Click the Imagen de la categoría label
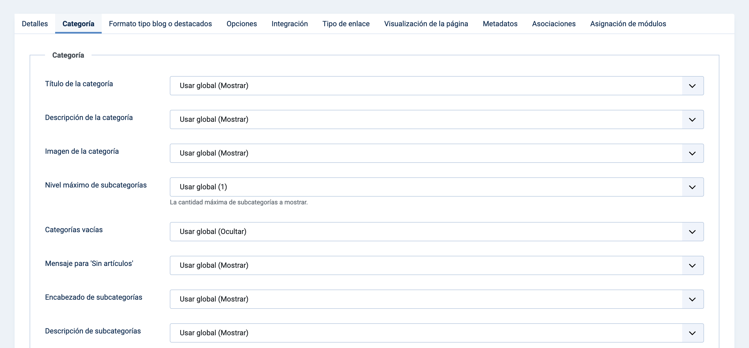Image resolution: width=749 pixels, height=348 pixels. click(82, 151)
